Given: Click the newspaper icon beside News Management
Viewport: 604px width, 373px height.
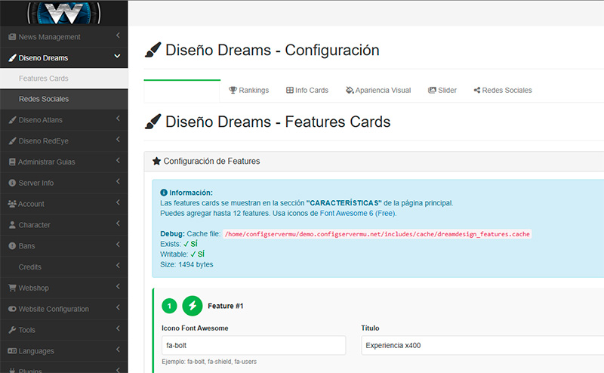Looking at the screenshot, I should pyautogui.click(x=12, y=37).
